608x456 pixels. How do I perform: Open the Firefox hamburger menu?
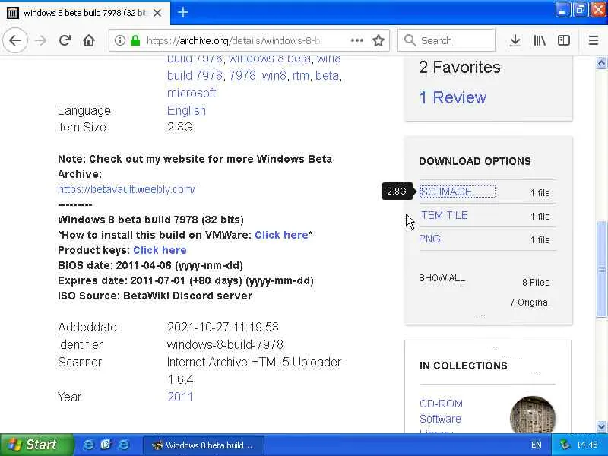[x=594, y=40]
